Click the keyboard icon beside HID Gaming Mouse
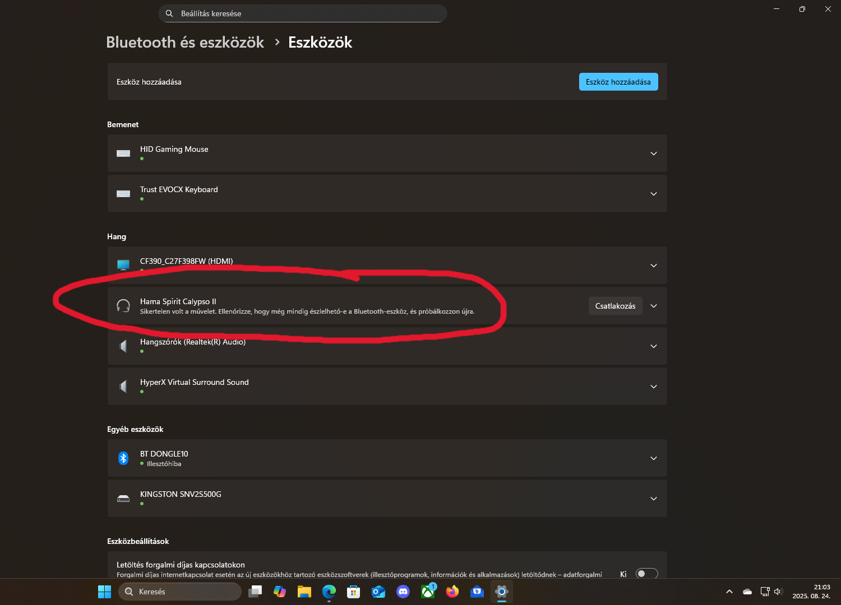The height and width of the screenshot is (605, 841). pyautogui.click(x=123, y=153)
